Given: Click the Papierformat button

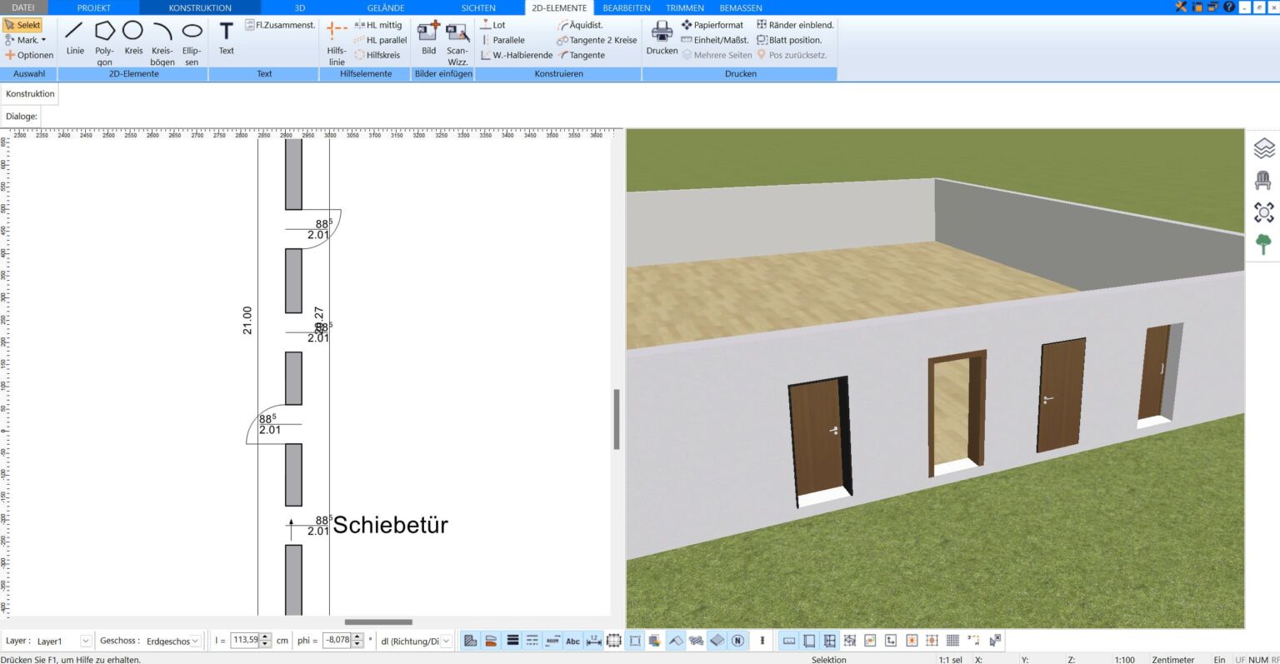Looking at the screenshot, I should [712, 25].
